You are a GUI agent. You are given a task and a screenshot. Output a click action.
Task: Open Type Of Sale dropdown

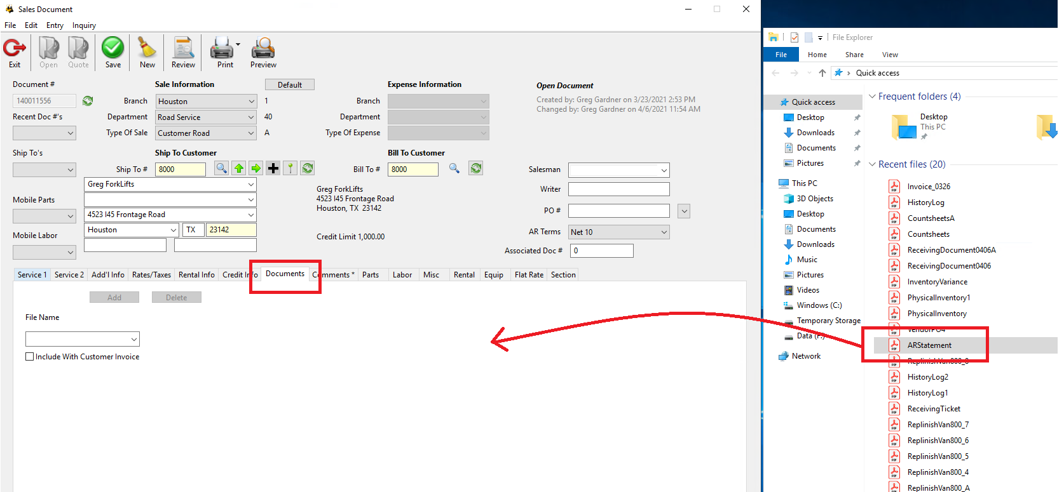tap(251, 133)
